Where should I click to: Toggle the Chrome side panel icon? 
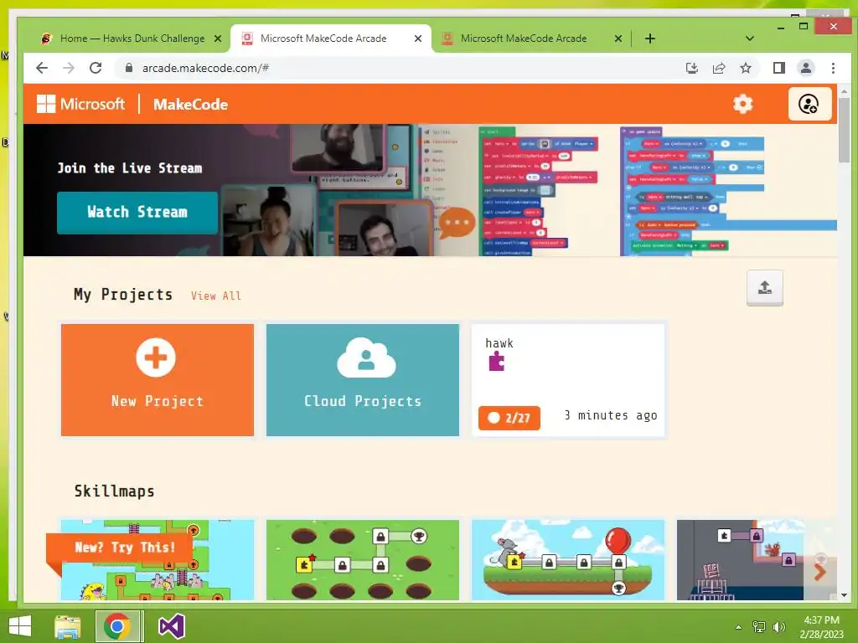click(778, 68)
